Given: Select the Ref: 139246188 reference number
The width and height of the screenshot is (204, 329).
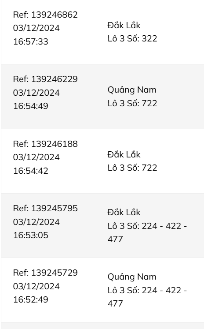Looking at the screenshot, I should (45, 144).
